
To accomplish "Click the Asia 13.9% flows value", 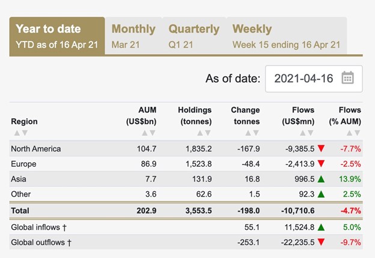I will (350, 179).
